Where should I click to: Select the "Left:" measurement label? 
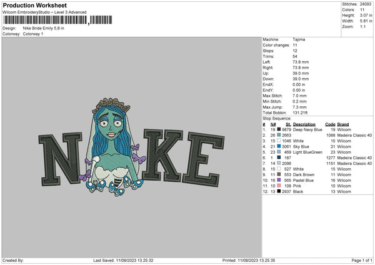point(266,62)
